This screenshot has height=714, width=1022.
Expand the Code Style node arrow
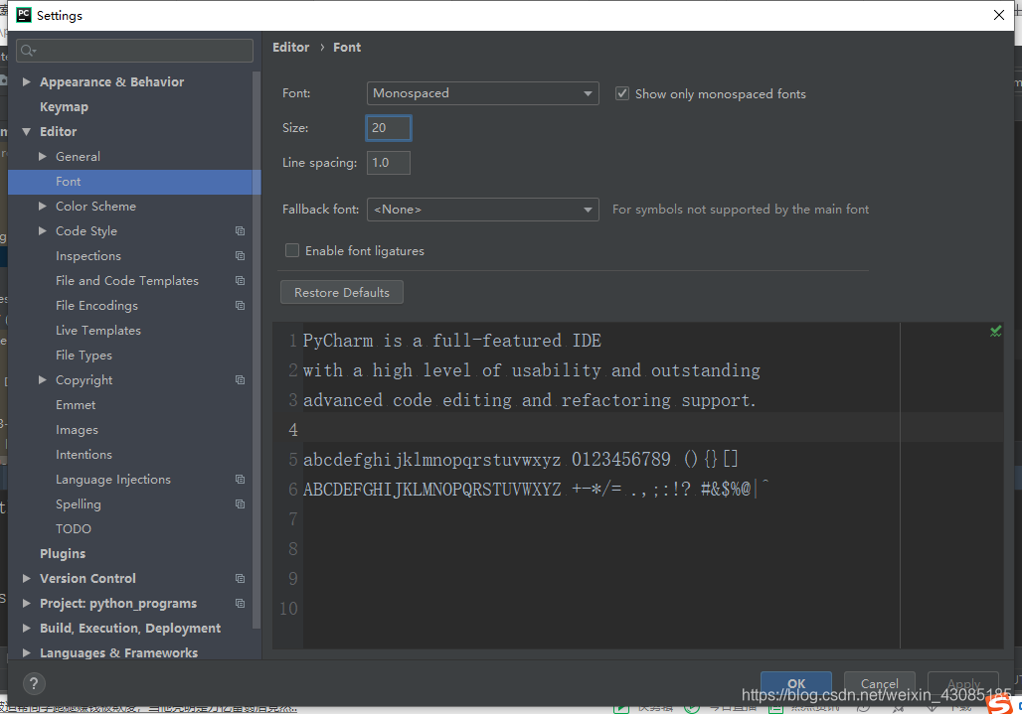(43, 231)
